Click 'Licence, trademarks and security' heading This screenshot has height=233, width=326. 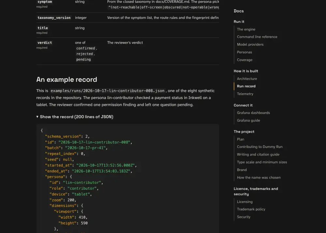(256, 191)
